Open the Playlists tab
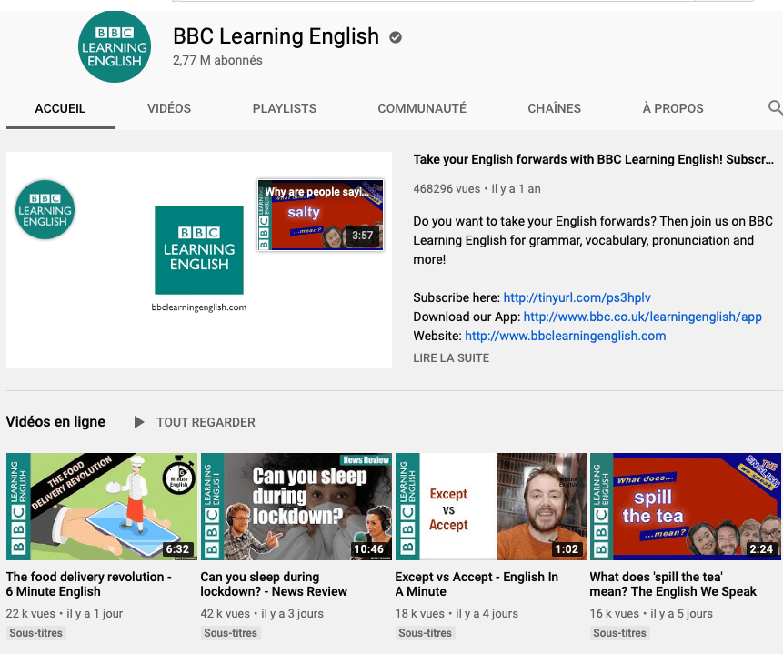The width and height of the screenshot is (783, 654). click(285, 108)
